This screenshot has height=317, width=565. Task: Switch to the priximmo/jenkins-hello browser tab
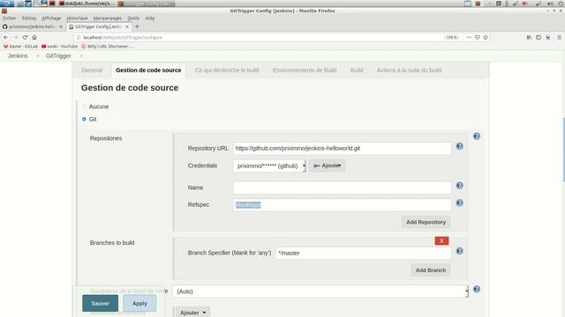[32, 26]
